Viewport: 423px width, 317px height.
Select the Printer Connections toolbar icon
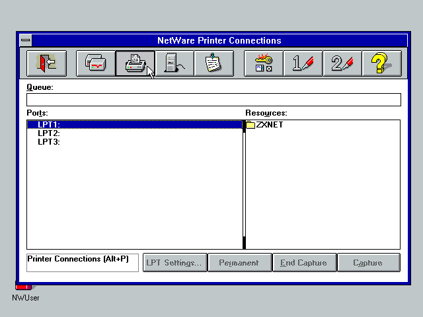pos(135,63)
